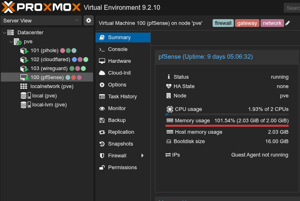Open the Snapshots tab
Screen dimensions: 300x201
point(123,144)
